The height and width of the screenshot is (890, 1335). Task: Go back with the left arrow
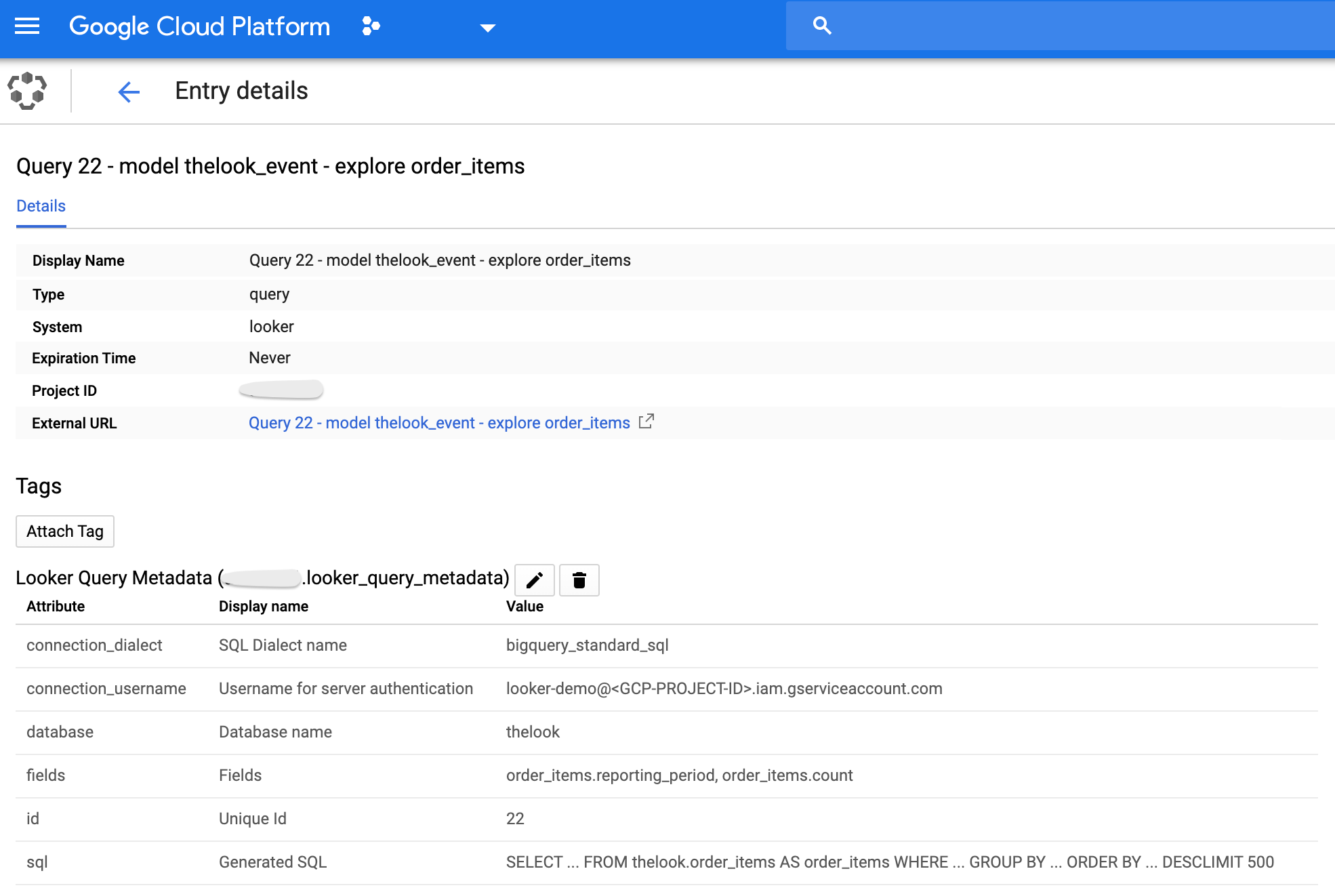[129, 92]
